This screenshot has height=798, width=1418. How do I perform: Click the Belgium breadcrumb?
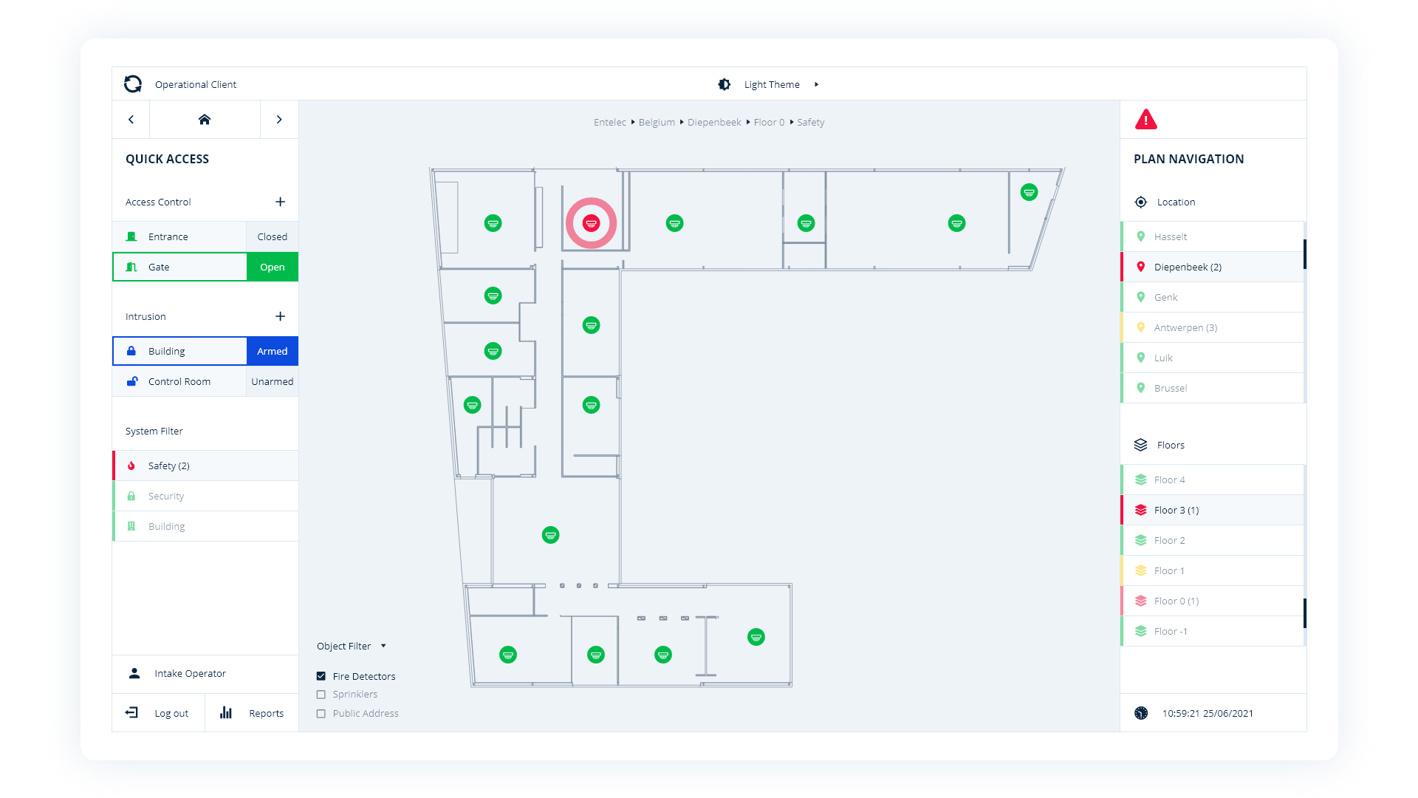pos(657,123)
